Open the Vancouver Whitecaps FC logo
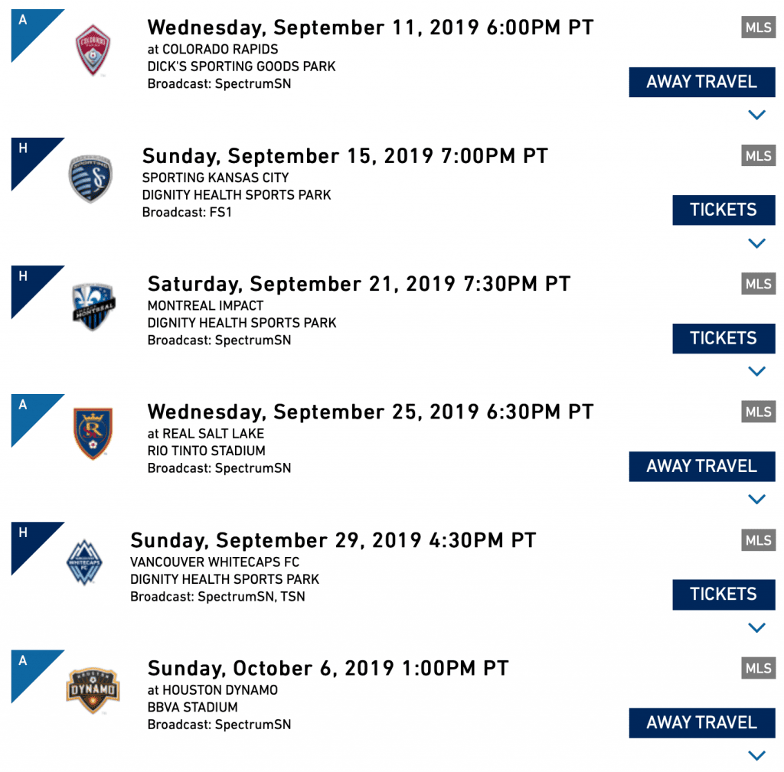This screenshot has width=784, height=772. 84,562
